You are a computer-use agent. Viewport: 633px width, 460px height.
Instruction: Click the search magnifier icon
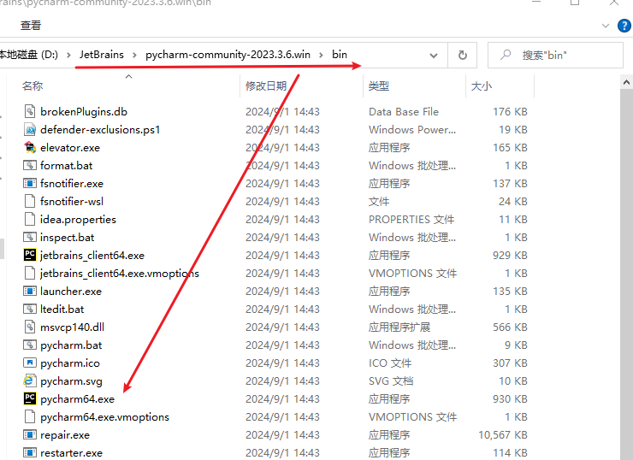tap(506, 55)
